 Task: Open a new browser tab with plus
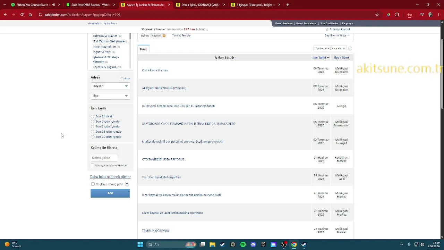(x=288, y=5)
